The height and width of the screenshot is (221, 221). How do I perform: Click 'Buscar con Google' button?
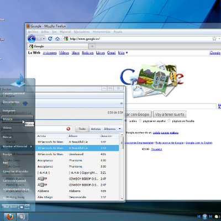(139, 114)
